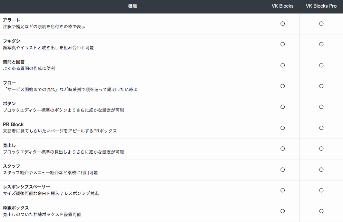Image resolution: width=343 pixels, height=222 pixels.
Task: Click the 枠線ボックス feature title
Action: (x=16, y=208)
